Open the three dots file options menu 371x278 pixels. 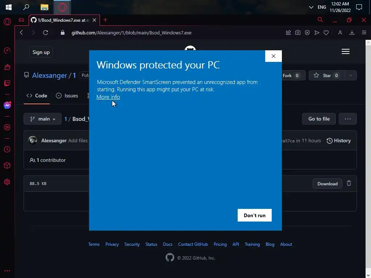click(x=347, y=119)
